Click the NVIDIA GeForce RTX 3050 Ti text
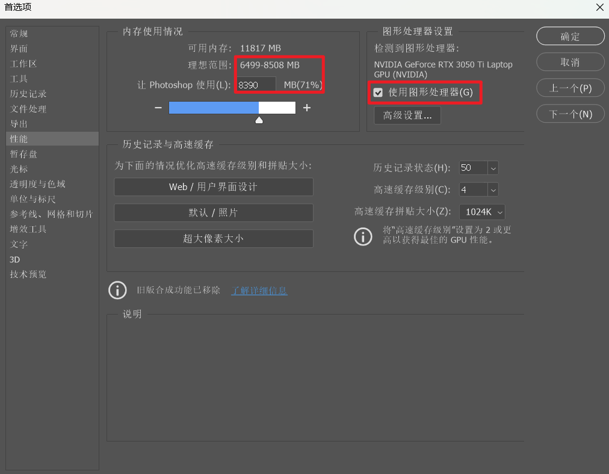The width and height of the screenshot is (609, 474). tap(443, 70)
